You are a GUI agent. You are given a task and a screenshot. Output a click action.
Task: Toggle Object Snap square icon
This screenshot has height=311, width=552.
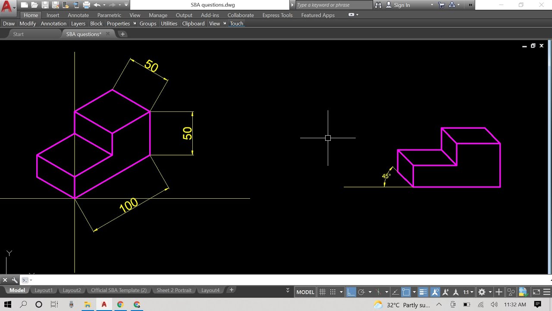pyautogui.click(x=406, y=292)
